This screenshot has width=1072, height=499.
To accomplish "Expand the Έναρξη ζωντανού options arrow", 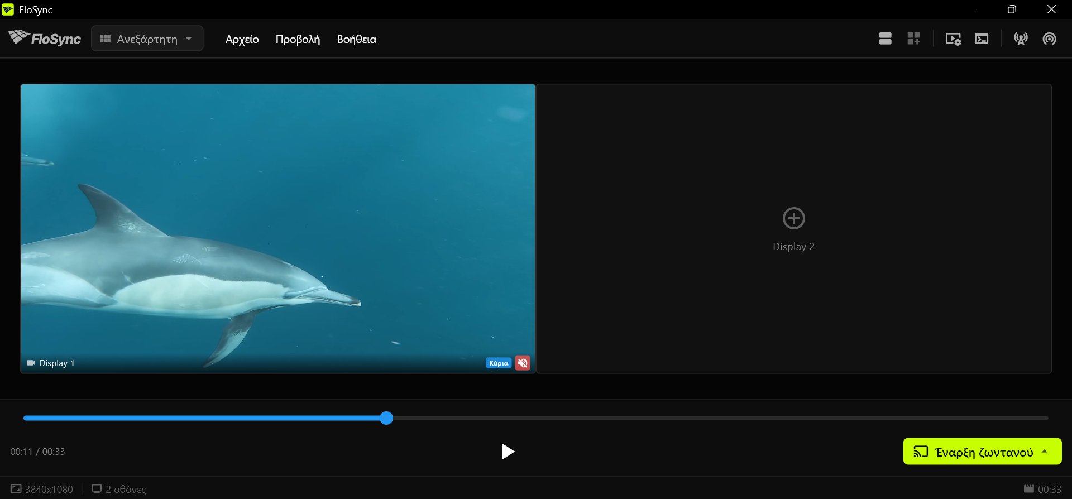I will pos(1045,451).
